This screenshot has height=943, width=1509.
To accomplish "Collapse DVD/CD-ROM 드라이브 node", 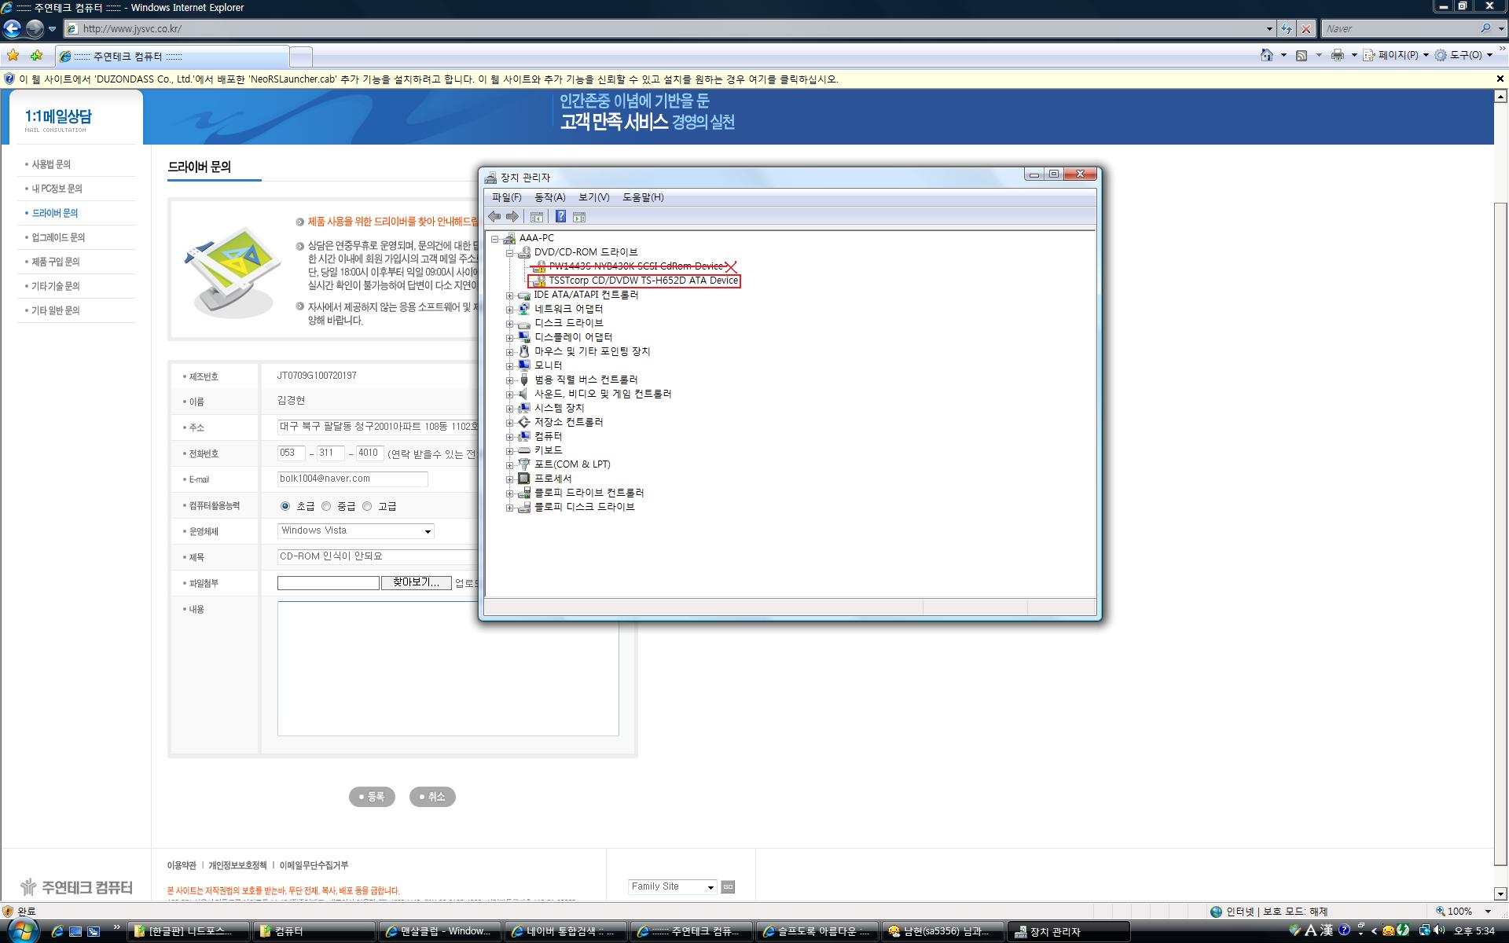I will (x=509, y=253).
